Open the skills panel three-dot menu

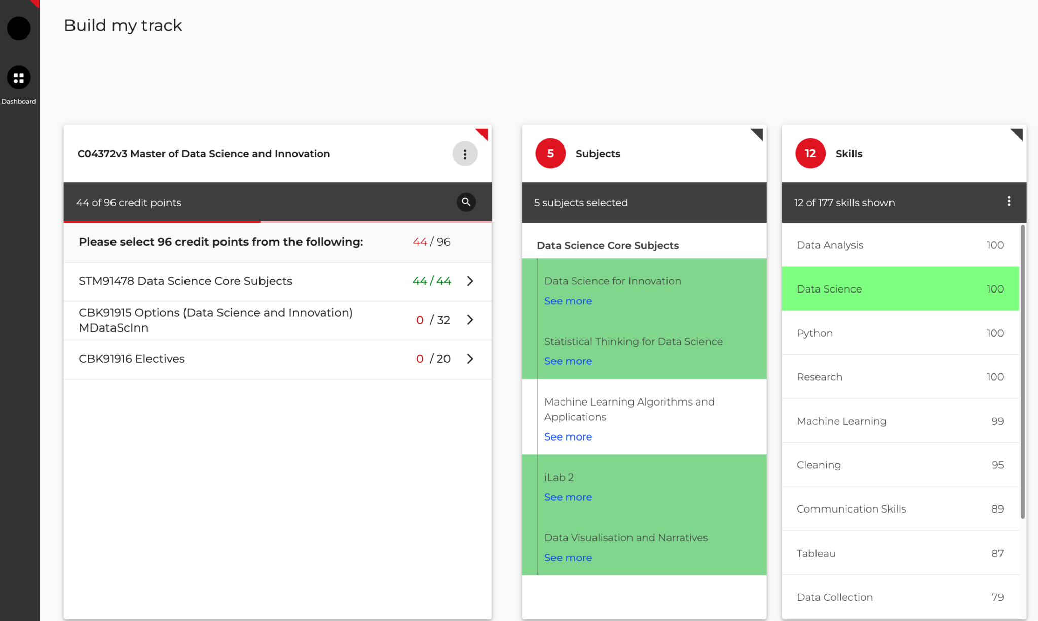(1009, 201)
